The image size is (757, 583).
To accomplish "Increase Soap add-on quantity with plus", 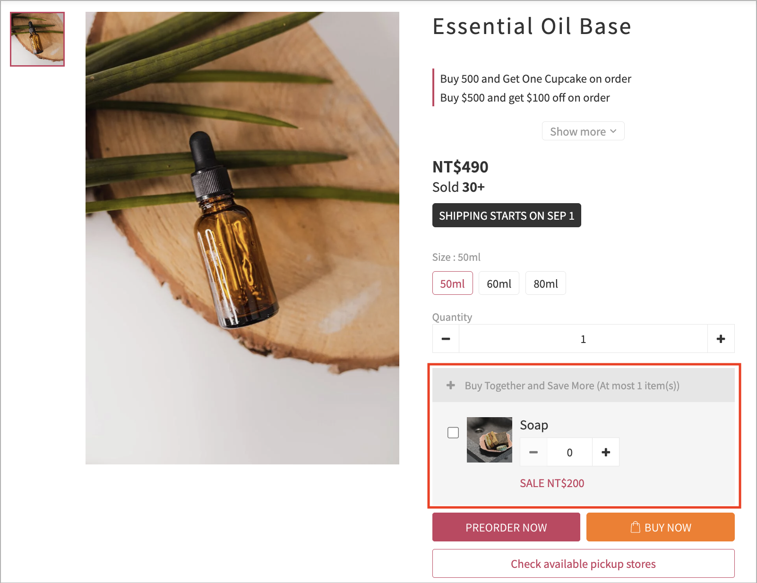I will 606,452.
